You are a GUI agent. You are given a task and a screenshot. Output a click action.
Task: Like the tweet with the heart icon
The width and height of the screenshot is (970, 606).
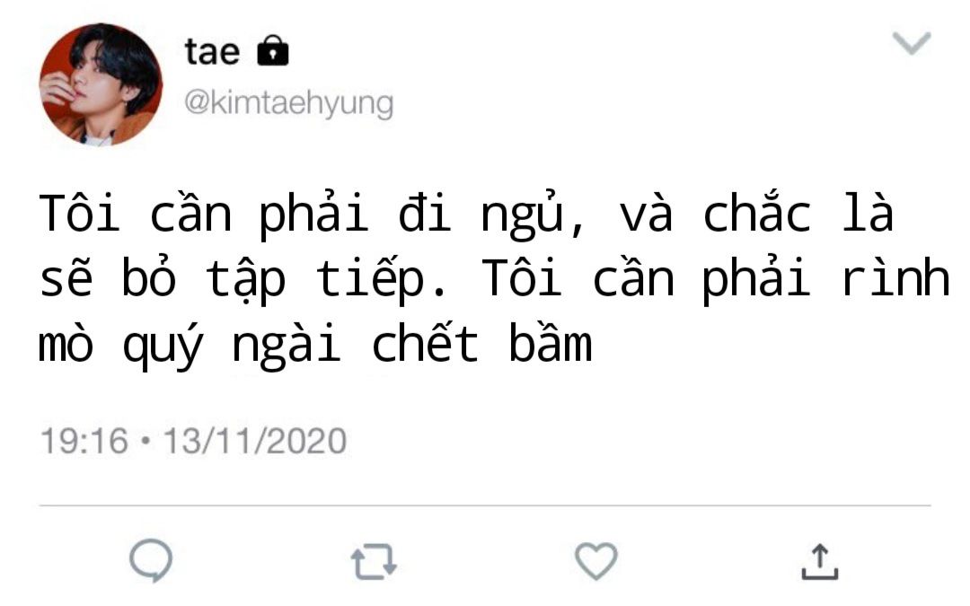[x=596, y=561]
